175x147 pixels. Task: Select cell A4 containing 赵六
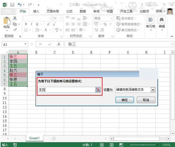[x=18, y=70]
